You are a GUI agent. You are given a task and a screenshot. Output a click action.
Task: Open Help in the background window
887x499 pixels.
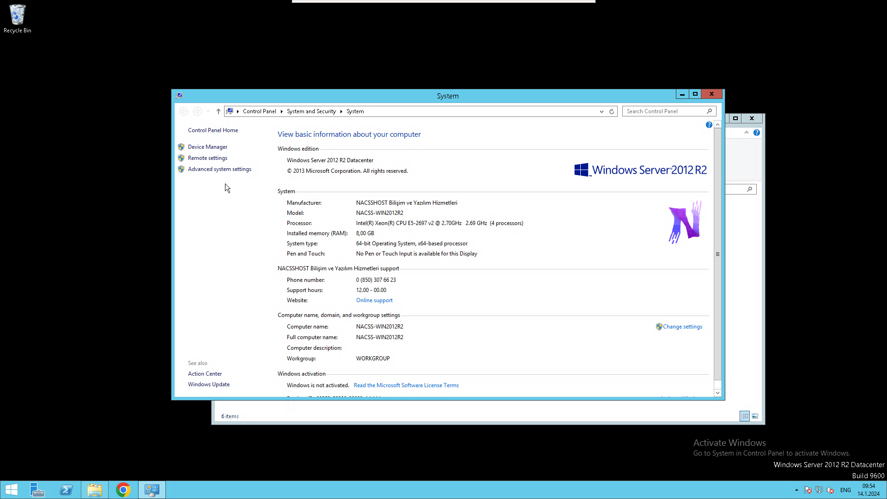click(757, 133)
